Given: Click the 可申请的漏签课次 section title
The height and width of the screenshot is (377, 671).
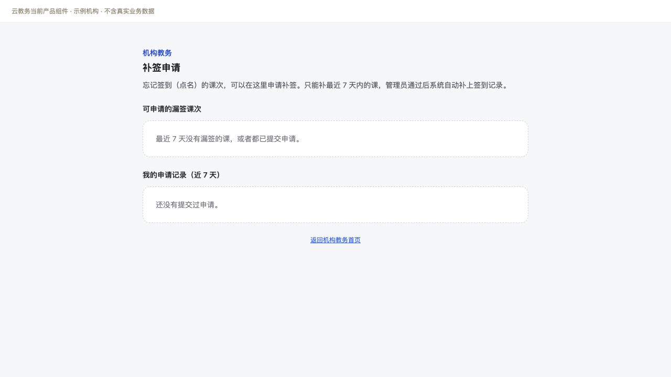Looking at the screenshot, I should (x=172, y=109).
